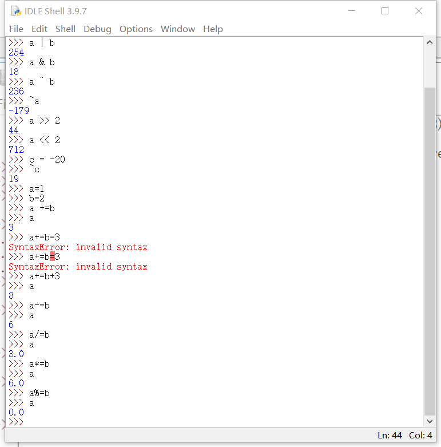Click the output value 44
This screenshot has height=447, width=441.
(14, 130)
